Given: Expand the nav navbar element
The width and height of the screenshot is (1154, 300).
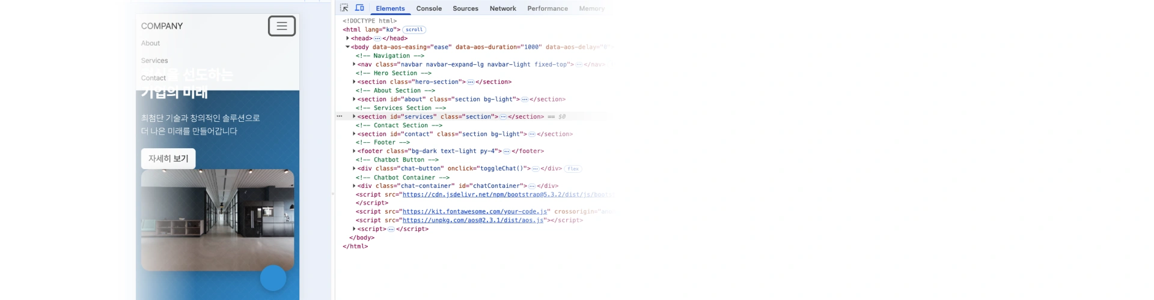Looking at the screenshot, I should pyautogui.click(x=354, y=64).
